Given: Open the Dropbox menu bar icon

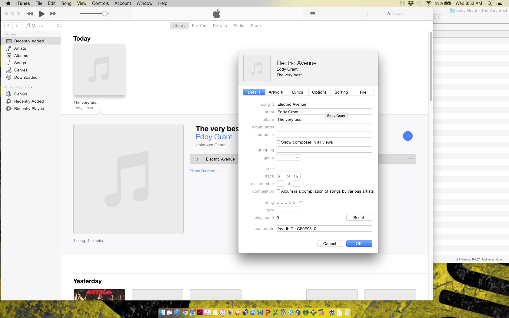Looking at the screenshot, I should pyautogui.click(x=411, y=3).
